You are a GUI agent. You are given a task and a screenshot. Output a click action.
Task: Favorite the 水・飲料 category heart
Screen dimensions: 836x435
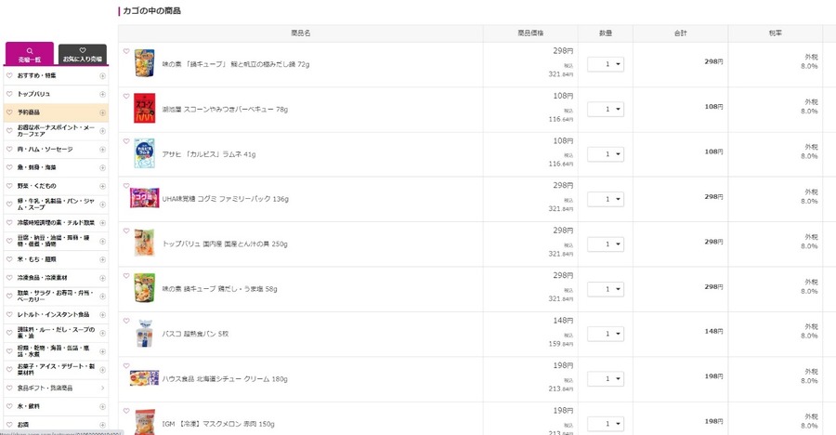(9, 406)
